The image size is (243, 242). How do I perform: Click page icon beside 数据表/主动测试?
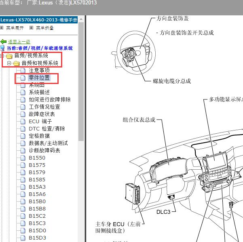23,143
